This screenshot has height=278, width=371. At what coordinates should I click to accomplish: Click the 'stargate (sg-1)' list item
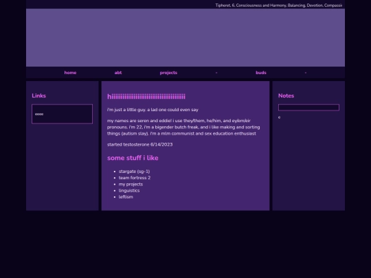tap(134, 172)
